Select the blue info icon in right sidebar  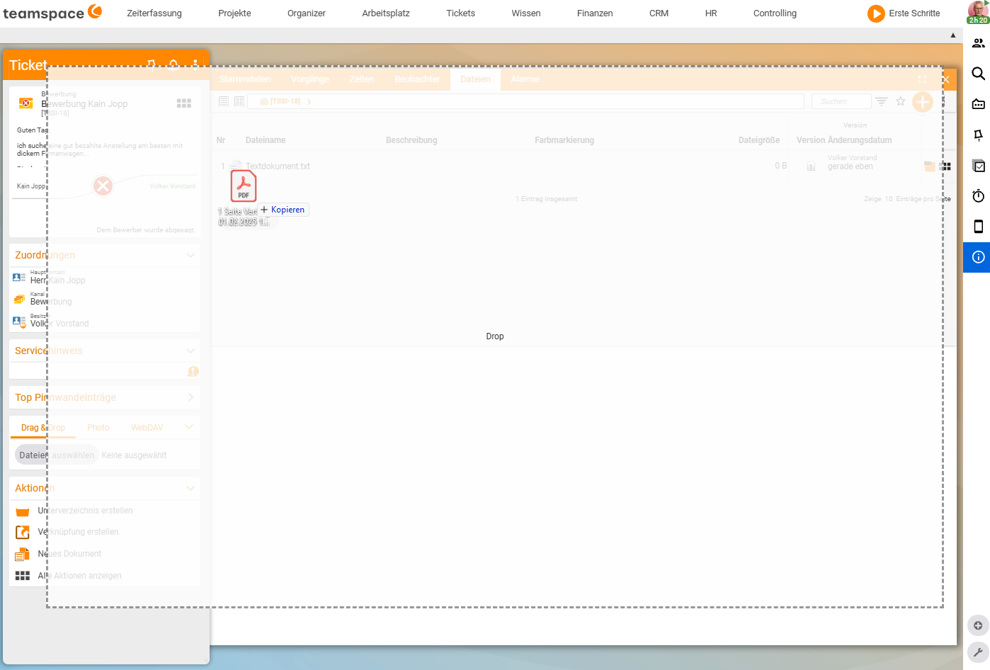978,257
